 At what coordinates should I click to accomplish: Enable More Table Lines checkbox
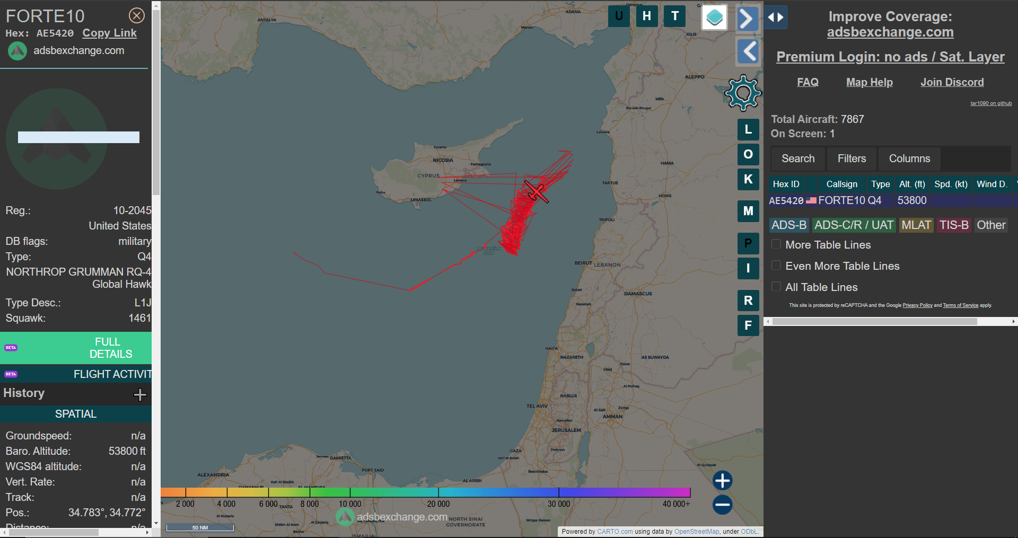point(776,244)
